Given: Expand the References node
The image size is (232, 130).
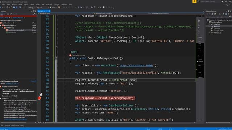Looking at the screenshot, I should tap(209, 26).
